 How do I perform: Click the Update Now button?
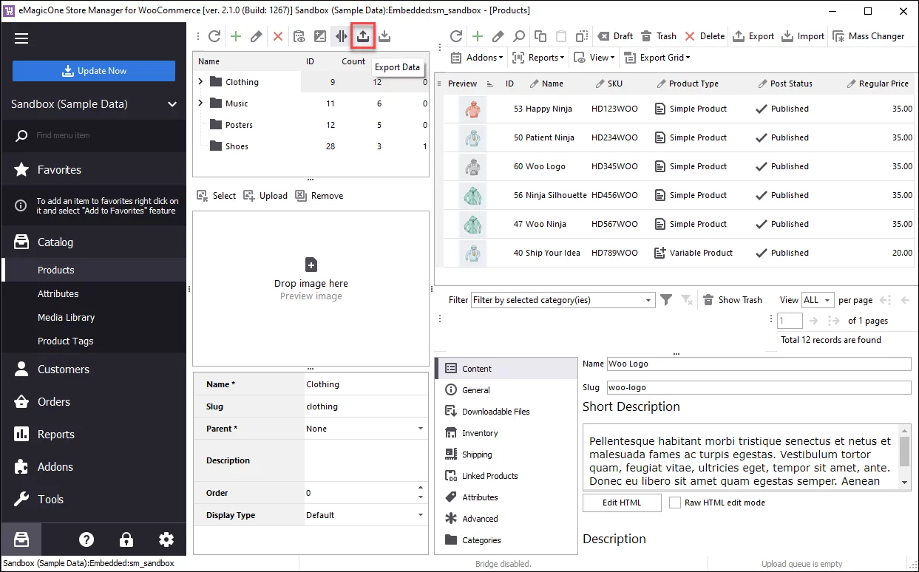point(94,71)
